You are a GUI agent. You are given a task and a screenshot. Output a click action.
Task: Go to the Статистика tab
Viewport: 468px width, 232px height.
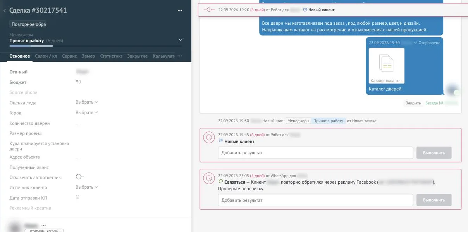point(111,56)
